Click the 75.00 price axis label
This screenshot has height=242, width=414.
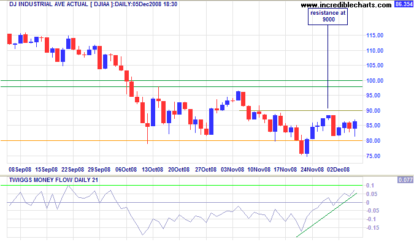click(373, 156)
